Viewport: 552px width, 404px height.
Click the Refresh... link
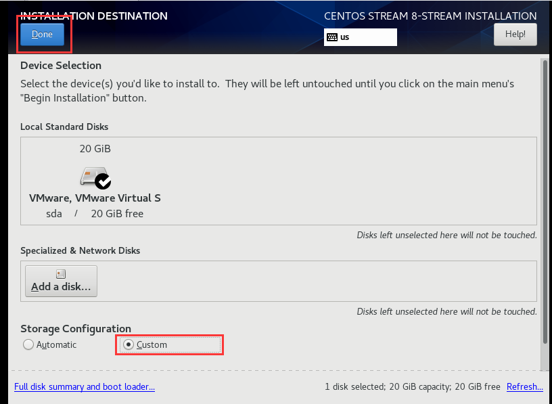click(524, 386)
